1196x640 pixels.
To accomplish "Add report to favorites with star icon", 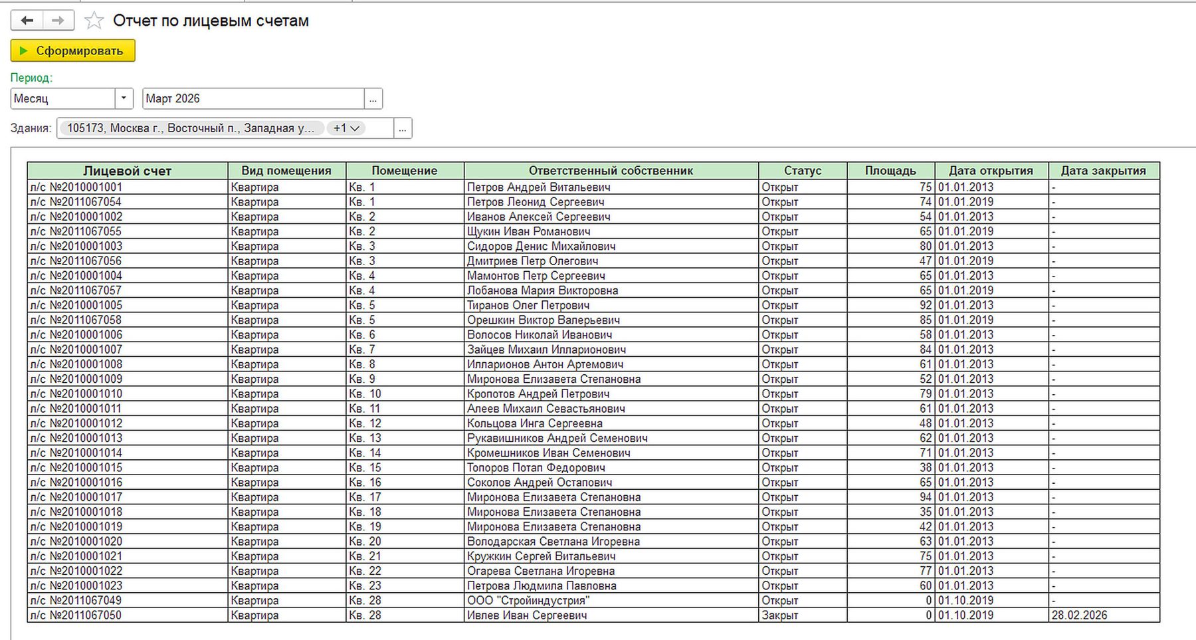I will click(94, 21).
